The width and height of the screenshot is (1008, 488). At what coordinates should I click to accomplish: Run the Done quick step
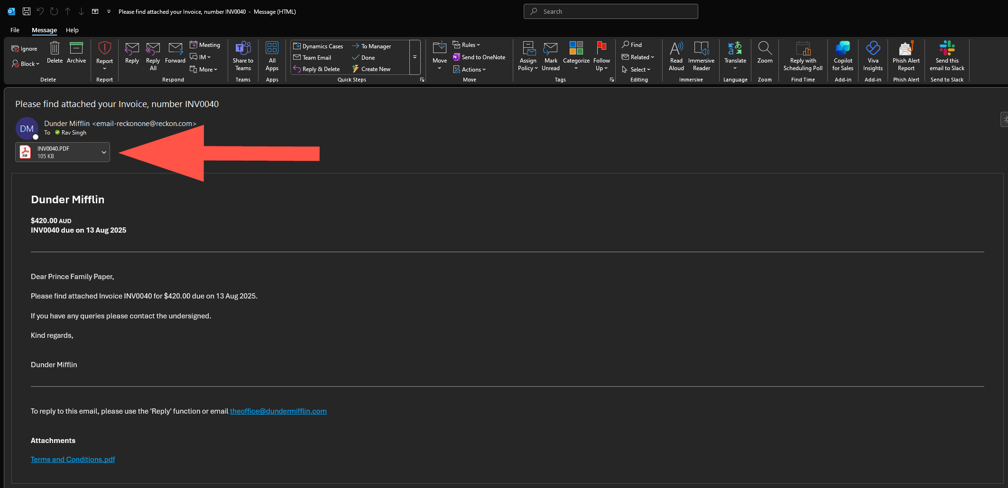click(x=363, y=58)
